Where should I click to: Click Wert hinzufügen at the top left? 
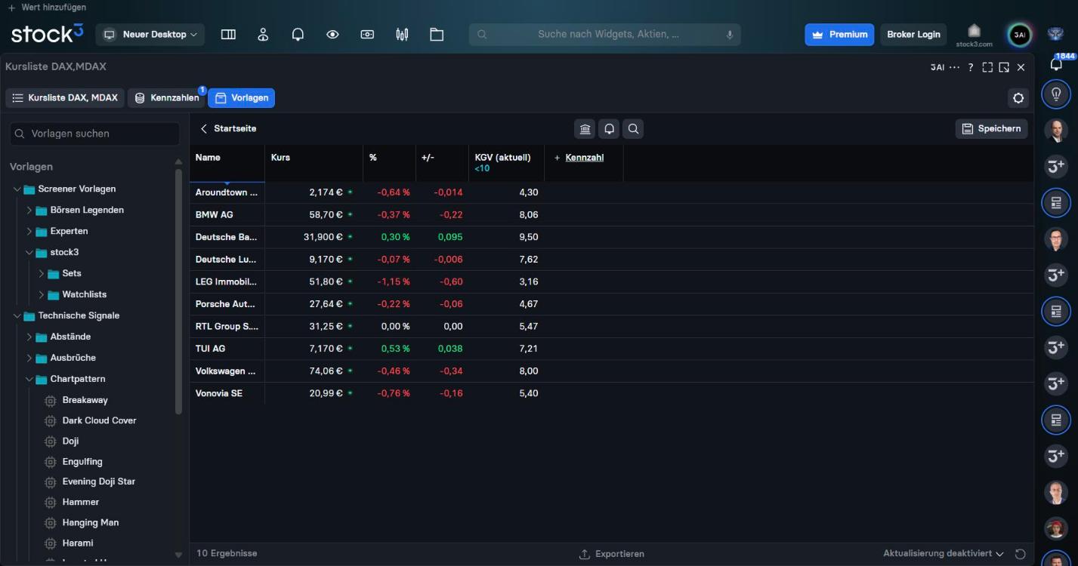47,8
